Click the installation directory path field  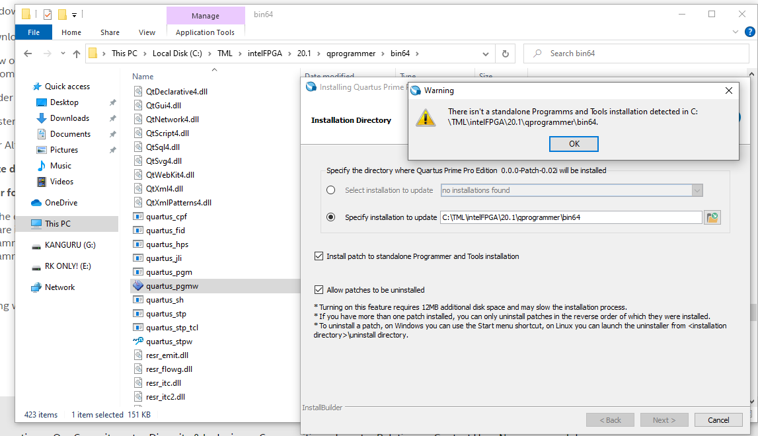coord(571,217)
